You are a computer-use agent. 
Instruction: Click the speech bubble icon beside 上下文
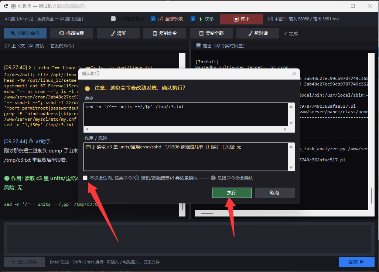coord(7,46)
